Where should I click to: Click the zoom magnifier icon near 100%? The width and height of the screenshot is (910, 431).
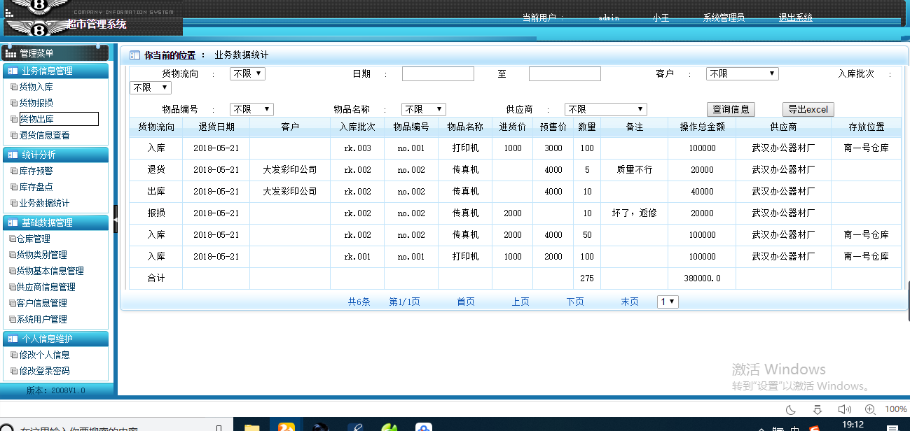tap(870, 409)
